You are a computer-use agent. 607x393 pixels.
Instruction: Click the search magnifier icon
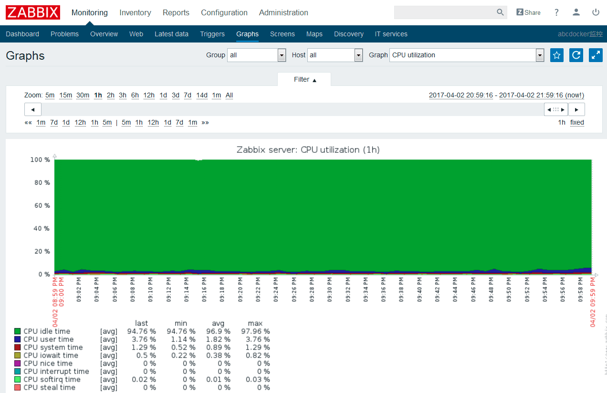click(x=500, y=12)
